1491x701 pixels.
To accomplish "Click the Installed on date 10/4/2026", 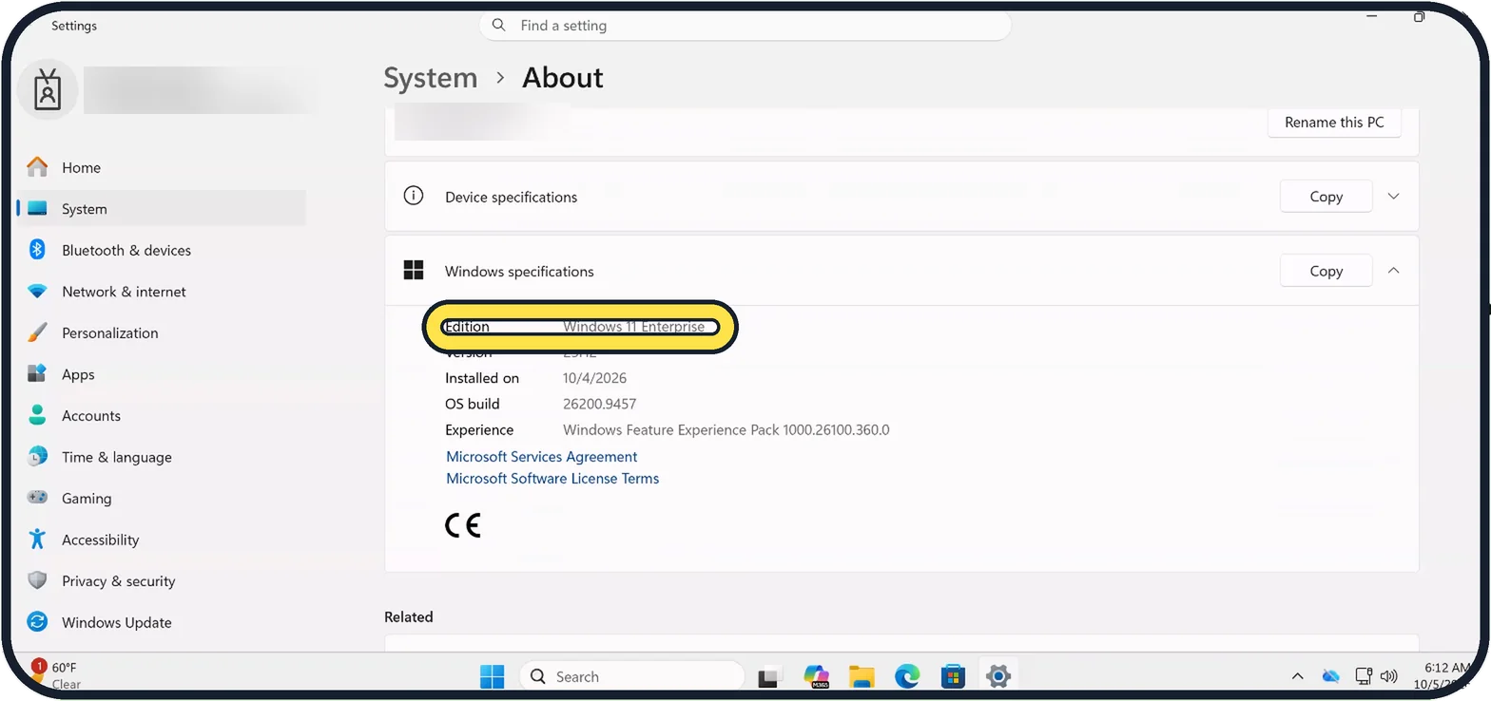I will point(595,378).
